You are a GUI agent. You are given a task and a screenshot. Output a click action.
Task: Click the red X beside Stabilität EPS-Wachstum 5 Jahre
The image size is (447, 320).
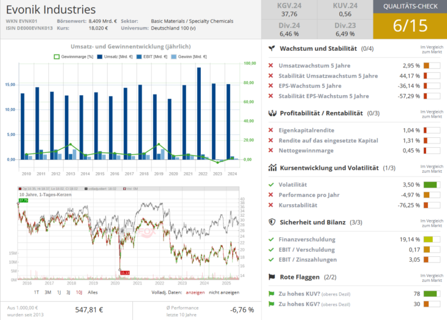(271, 96)
